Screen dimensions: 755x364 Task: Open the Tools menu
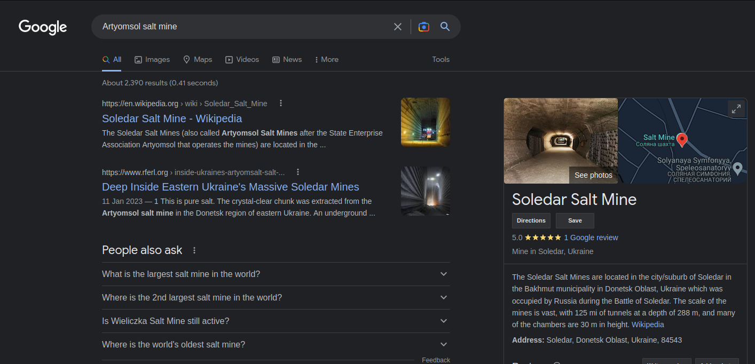tap(441, 60)
